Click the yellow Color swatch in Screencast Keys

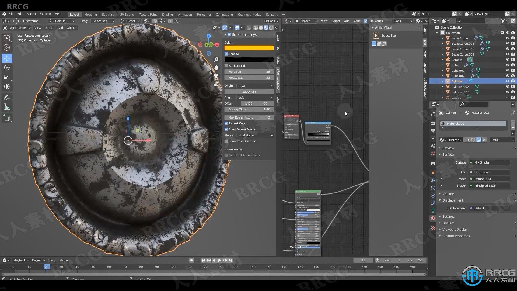(249, 48)
